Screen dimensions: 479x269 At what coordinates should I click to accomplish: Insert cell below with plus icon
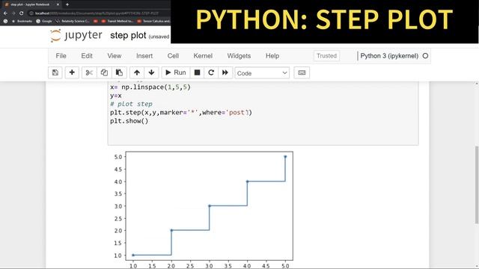point(72,72)
